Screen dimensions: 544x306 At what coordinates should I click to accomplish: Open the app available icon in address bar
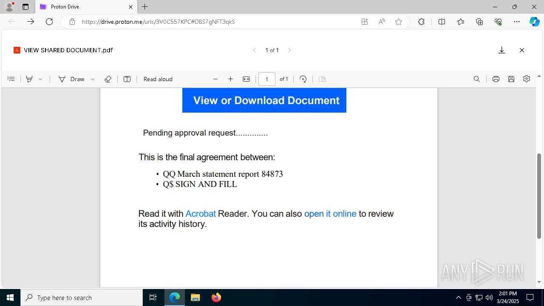point(365,22)
